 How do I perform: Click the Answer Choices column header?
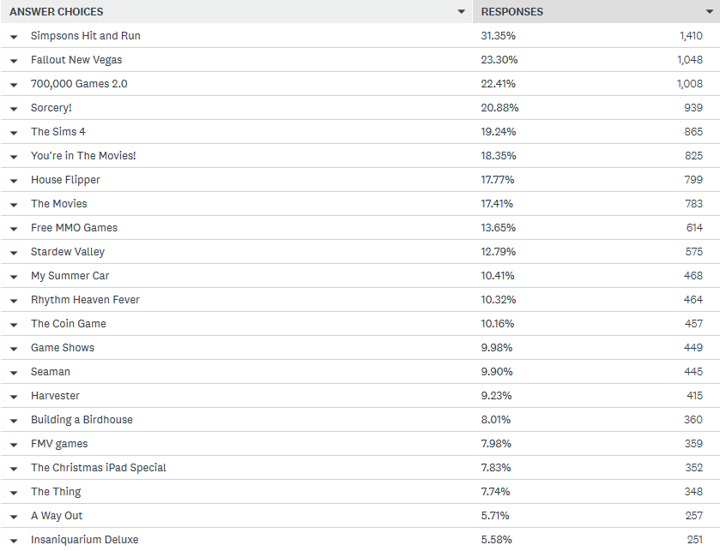[57, 12]
